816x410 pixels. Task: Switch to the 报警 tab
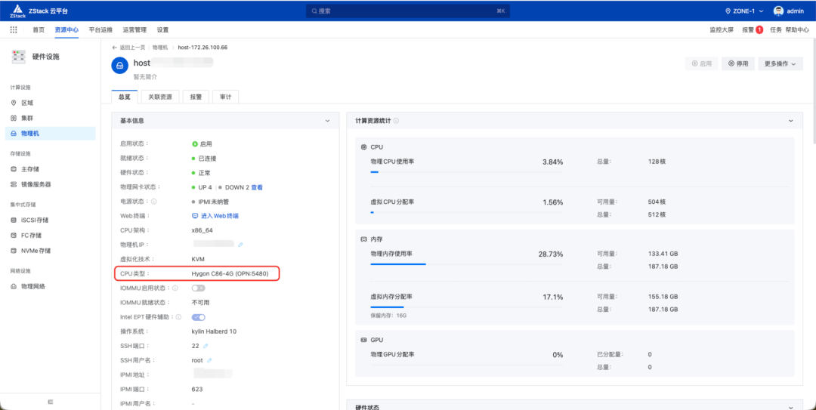click(196, 97)
